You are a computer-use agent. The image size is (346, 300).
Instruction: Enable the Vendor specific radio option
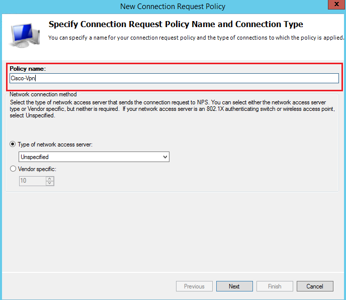(x=13, y=169)
